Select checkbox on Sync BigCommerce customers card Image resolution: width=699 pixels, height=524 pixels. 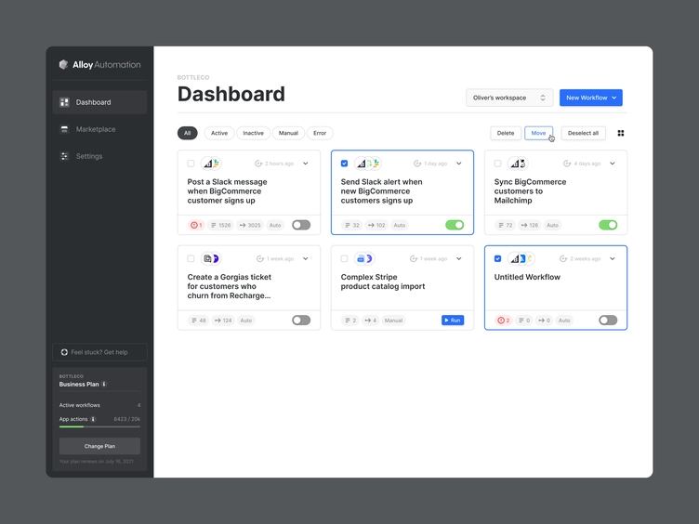(x=497, y=164)
